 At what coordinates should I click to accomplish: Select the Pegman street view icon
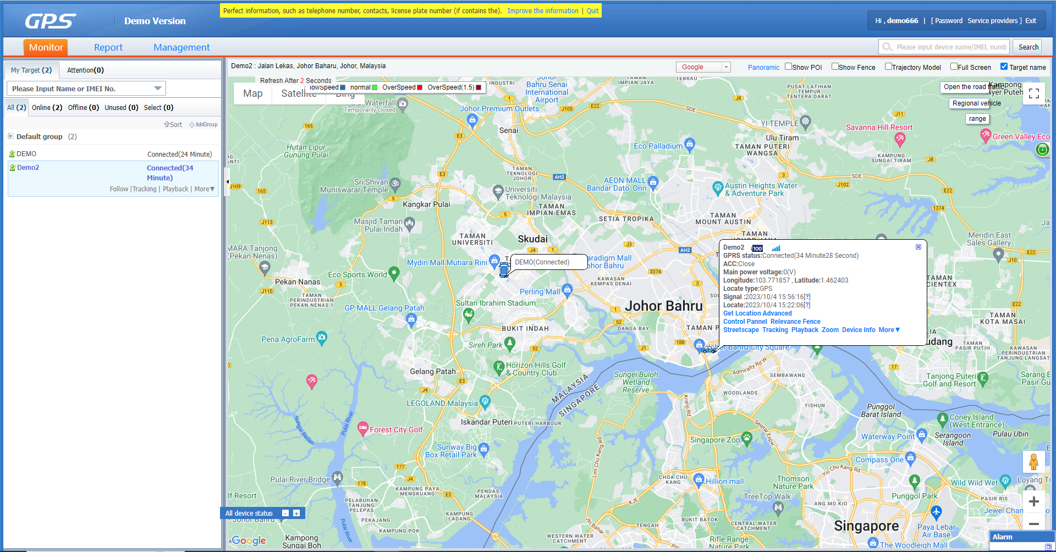[1034, 462]
